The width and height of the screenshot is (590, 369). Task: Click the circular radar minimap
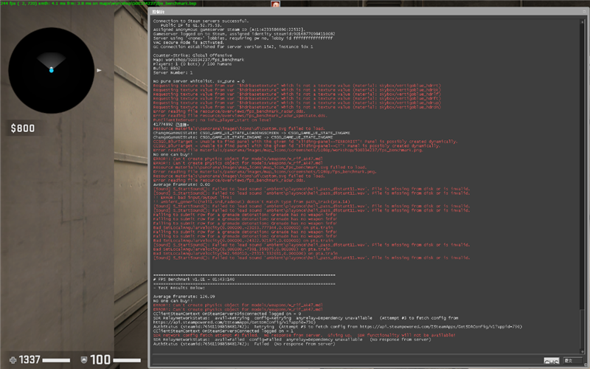pyautogui.click(x=51, y=70)
